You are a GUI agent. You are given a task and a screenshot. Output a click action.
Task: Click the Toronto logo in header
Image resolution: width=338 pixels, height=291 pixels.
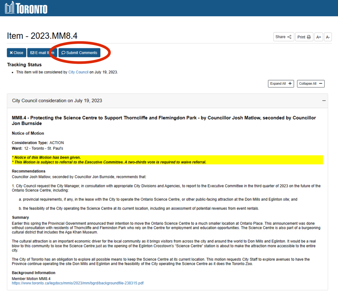click(x=26, y=8)
